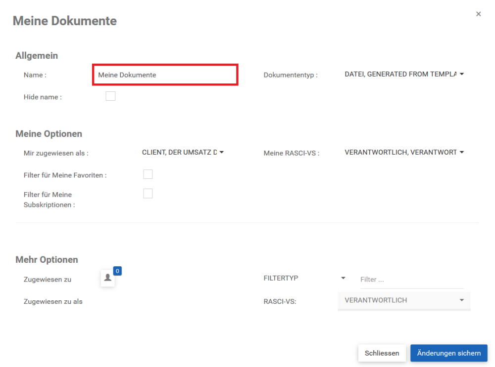Click the Name input field
495x367 pixels.
click(x=165, y=75)
